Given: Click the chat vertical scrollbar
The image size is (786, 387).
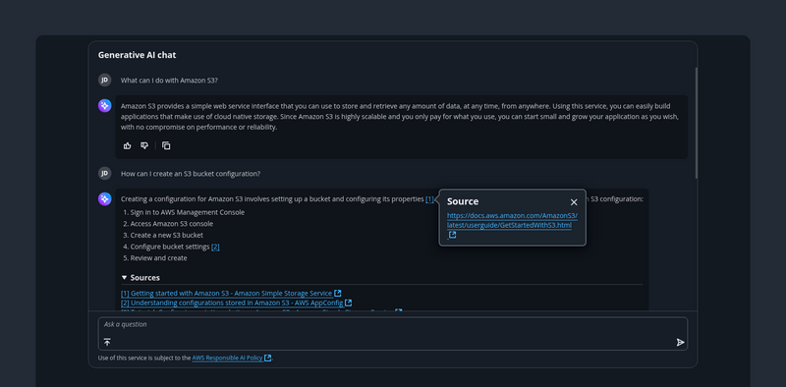Looking at the screenshot, I should pyautogui.click(x=696, y=123).
